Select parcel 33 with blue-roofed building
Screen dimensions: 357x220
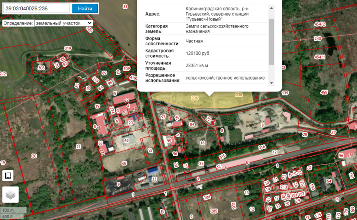[154, 179]
